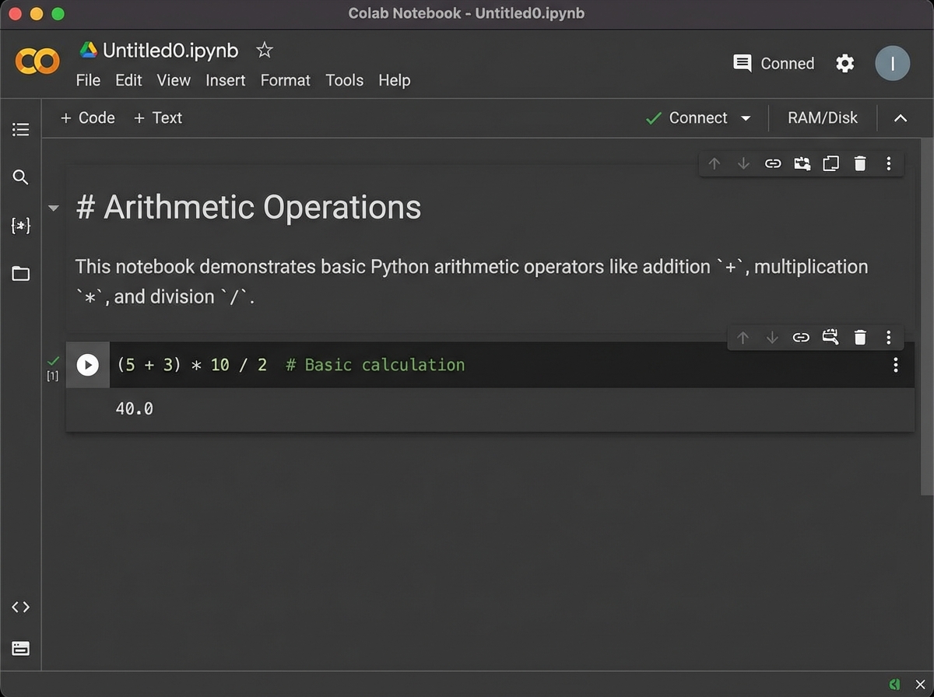The image size is (934, 697).
Task: Select the output value 40.0
Action: [135, 408]
